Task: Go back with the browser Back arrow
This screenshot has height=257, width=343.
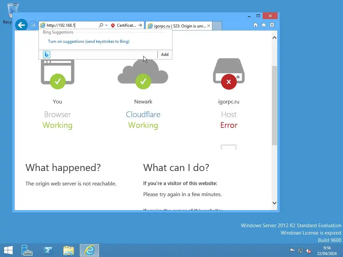Action: [21, 25]
